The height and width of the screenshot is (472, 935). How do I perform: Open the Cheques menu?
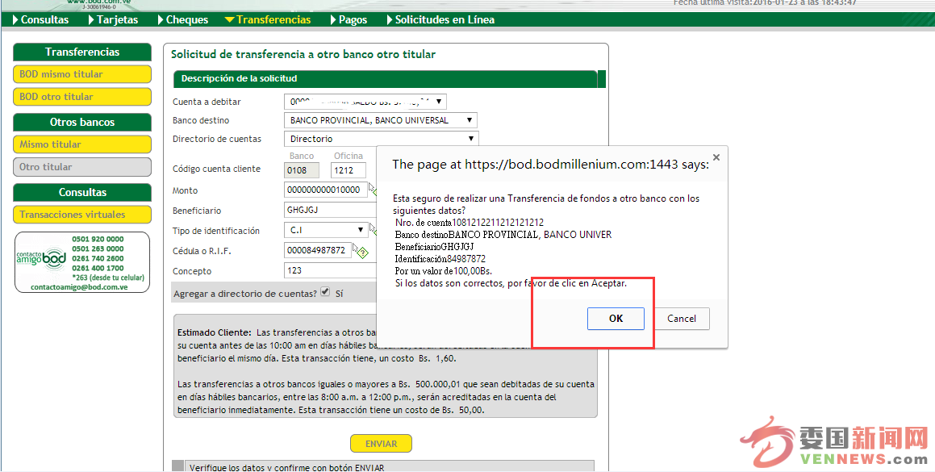coord(183,19)
